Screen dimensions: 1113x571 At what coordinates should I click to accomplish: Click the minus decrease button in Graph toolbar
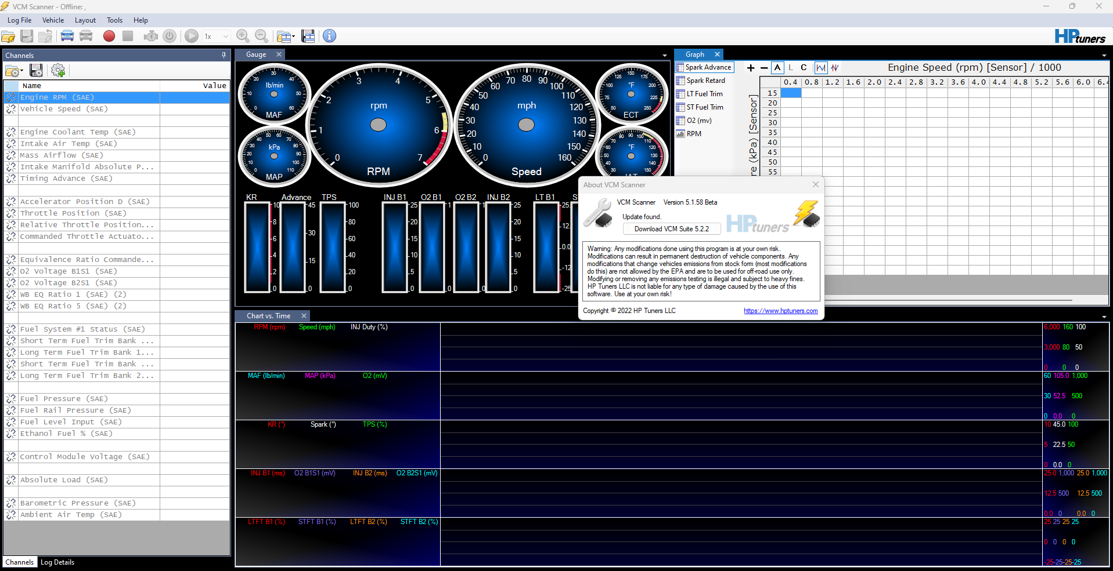coord(764,68)
